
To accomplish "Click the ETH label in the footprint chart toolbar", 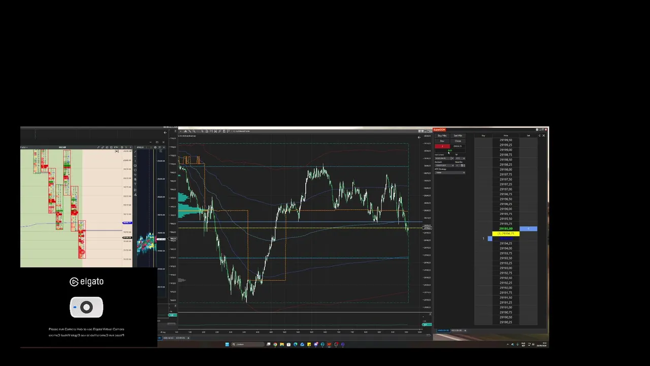I will tap(116, 147).
